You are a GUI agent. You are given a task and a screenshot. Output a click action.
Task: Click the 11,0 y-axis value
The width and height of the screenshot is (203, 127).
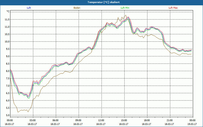click(7, 27)
